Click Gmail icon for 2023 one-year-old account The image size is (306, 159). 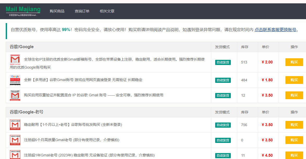point(15,155)
